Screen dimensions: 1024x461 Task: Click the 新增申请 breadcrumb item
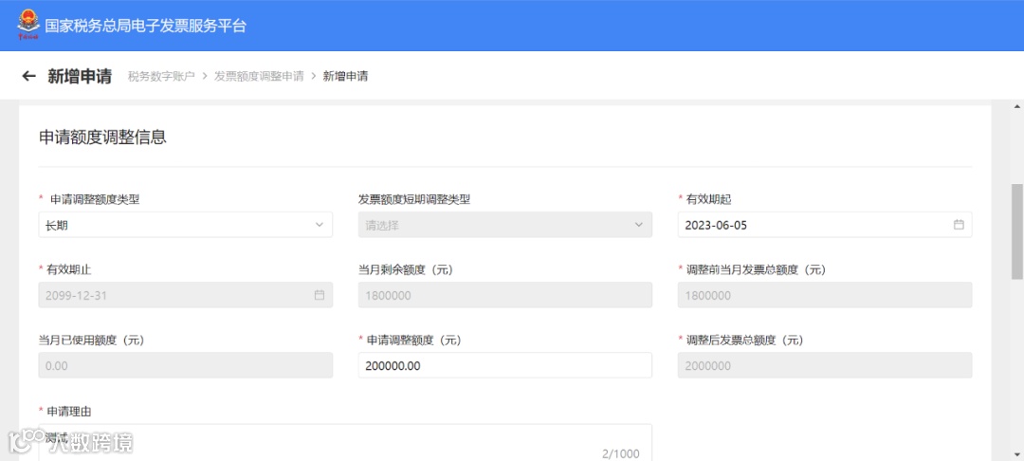coord(345,77)
